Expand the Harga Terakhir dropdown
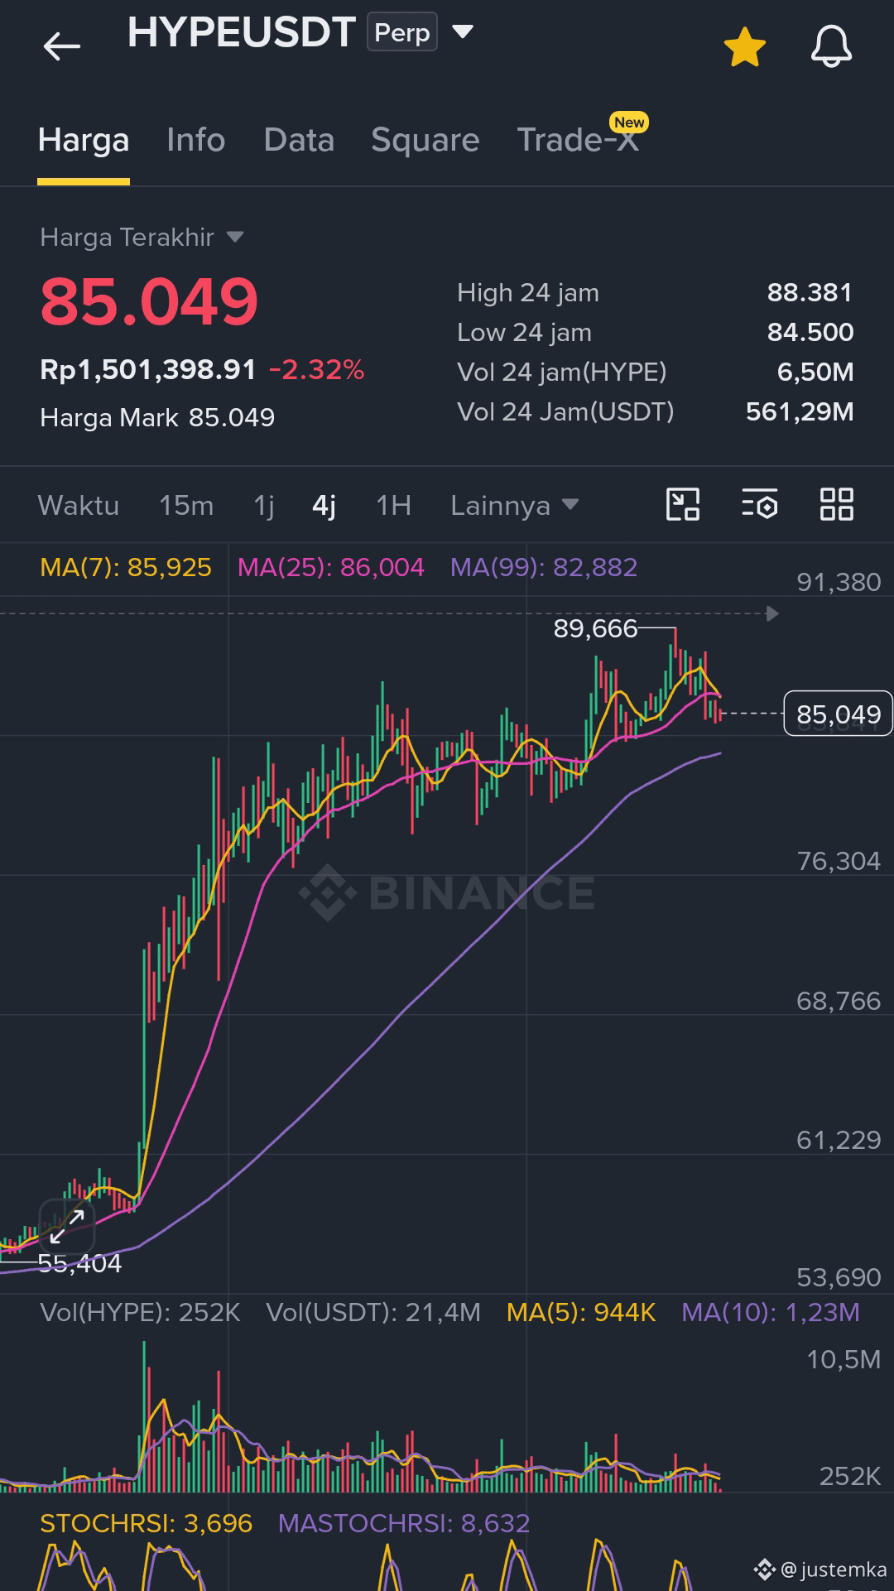894x1591 pixels. point(235,238)
